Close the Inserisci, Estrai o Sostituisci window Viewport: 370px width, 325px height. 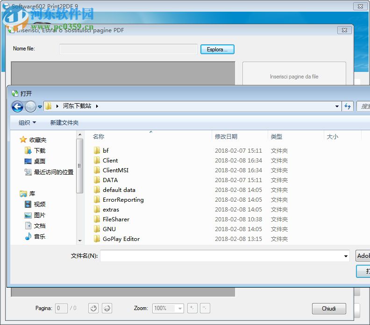point(344,30)
